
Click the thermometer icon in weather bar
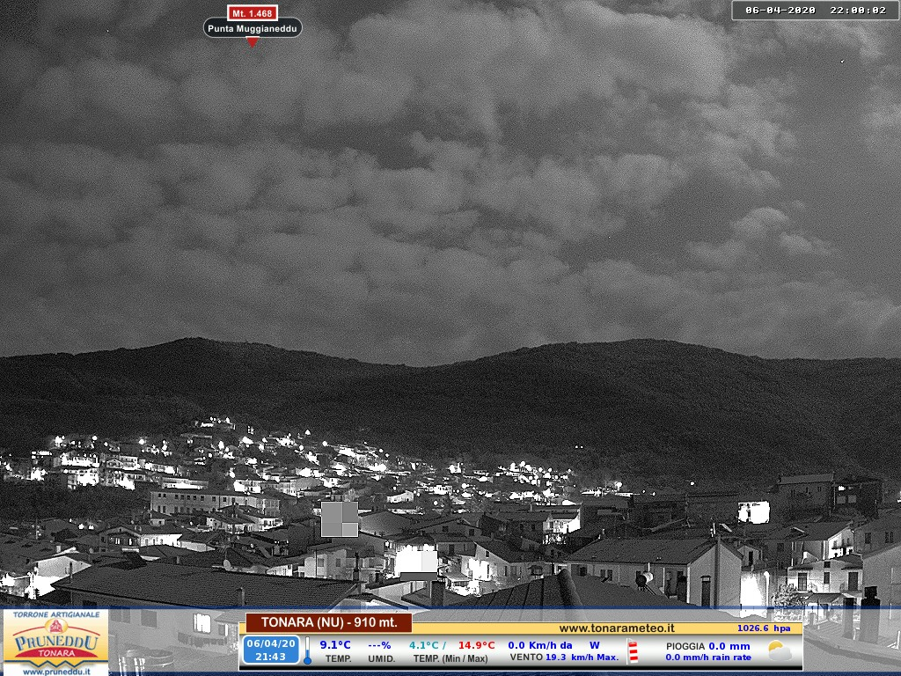pos(308,650)
